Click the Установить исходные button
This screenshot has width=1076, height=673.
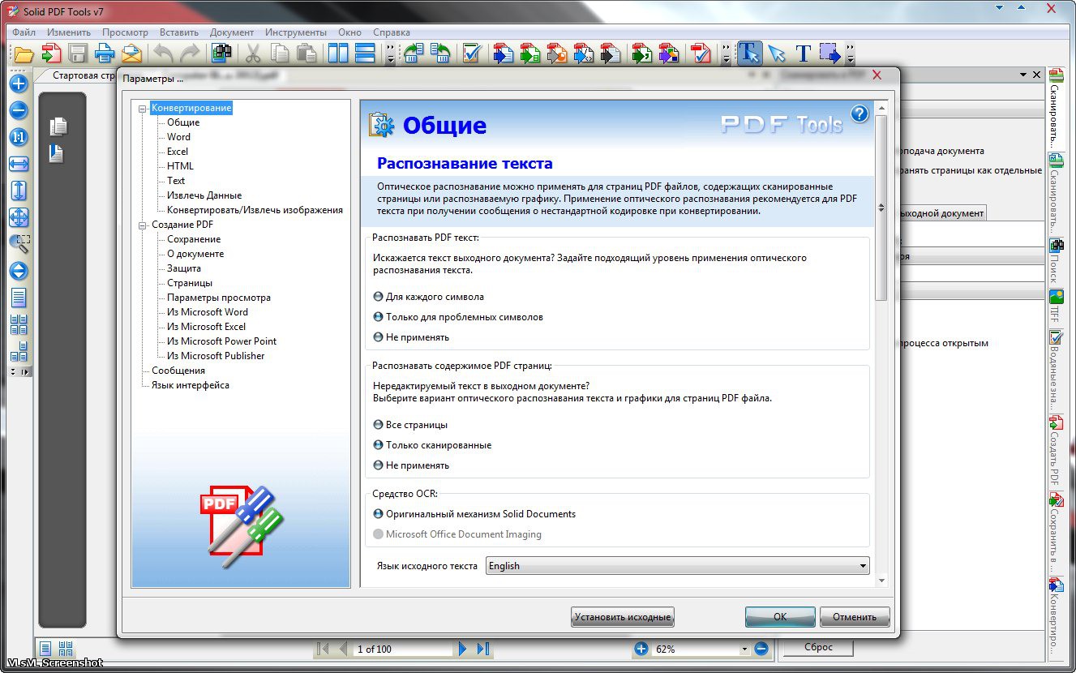tap(623, 617)
